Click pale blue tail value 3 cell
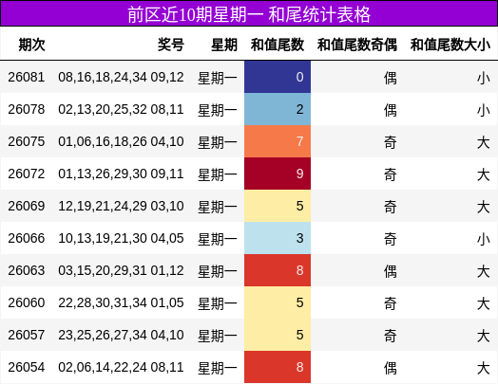Image resolution: width=498 pixels, height=384 pixels. (278, 238)
